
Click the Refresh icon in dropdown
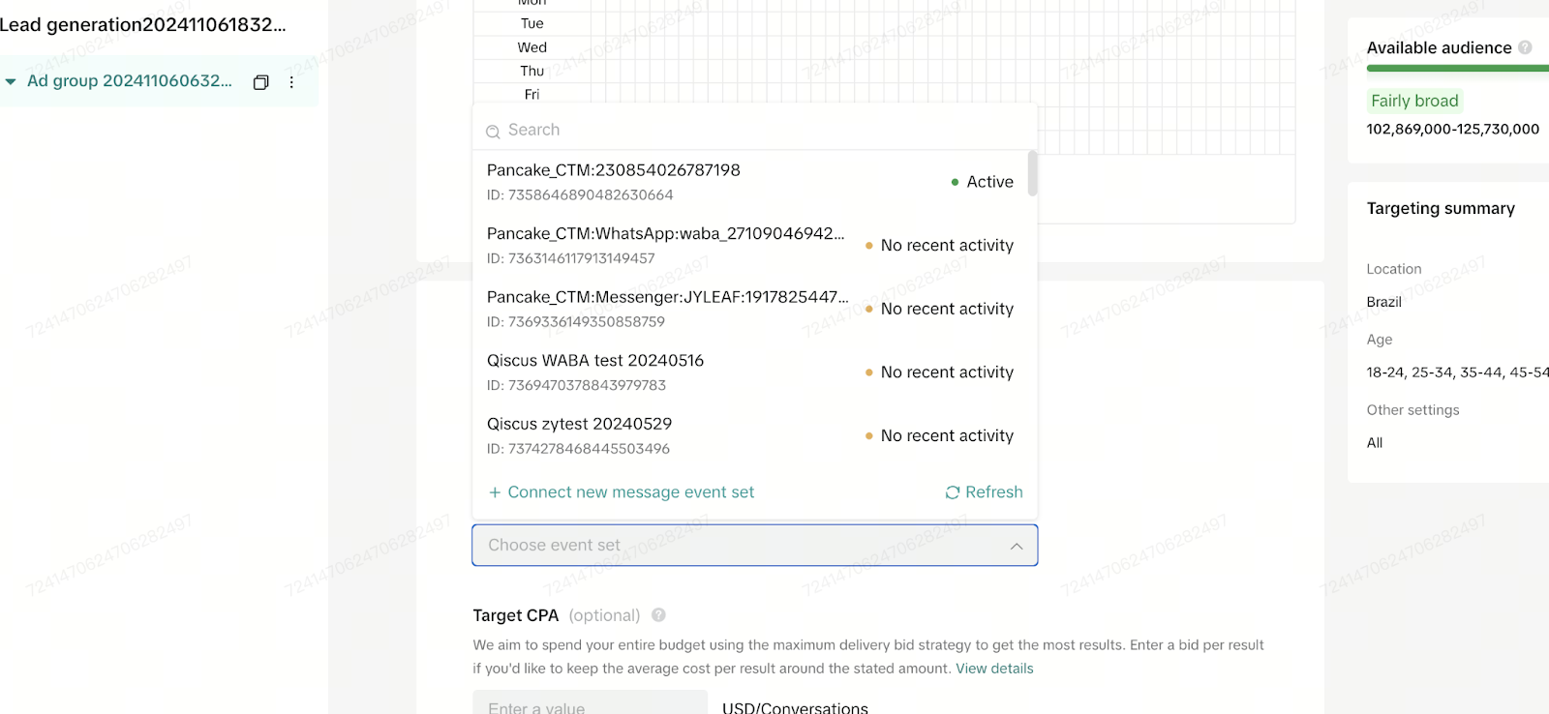click(x=953, y=492)
